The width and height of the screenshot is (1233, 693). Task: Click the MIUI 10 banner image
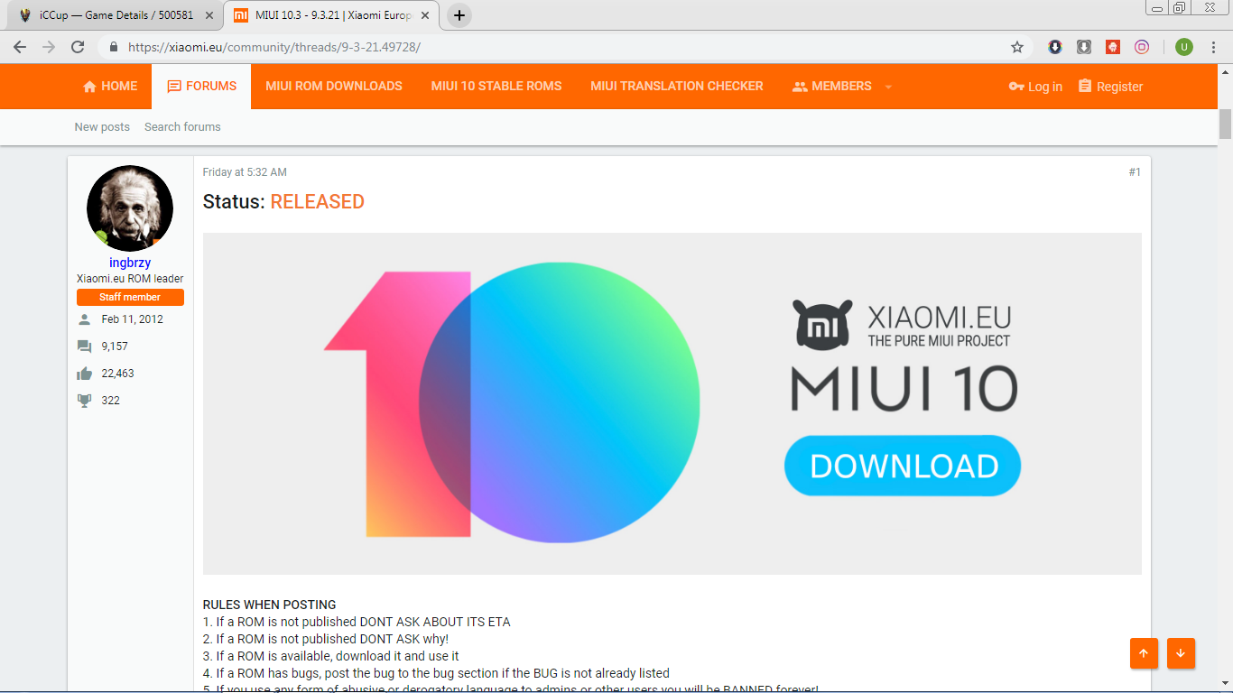(x=672, y=403)
